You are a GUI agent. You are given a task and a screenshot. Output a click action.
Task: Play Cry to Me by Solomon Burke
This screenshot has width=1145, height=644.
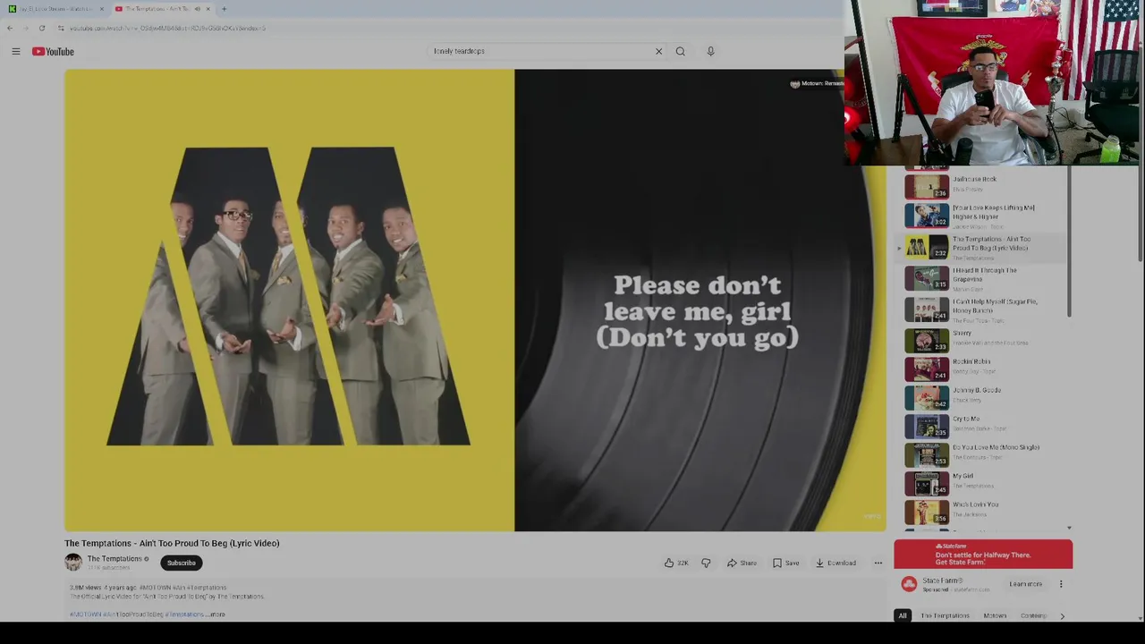pyautogui.click(x=982, y=425)
